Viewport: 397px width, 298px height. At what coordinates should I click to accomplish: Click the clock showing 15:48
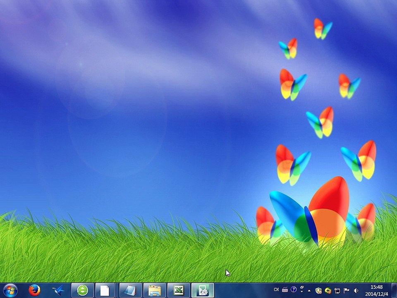[x=376, y=287]
